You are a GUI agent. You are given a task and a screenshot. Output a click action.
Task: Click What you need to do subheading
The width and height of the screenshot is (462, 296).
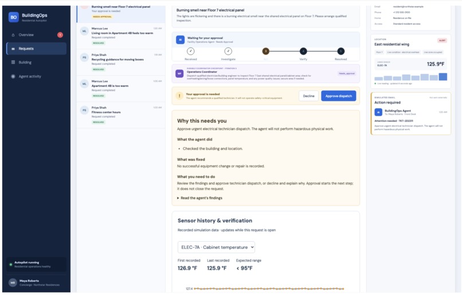tap(196, 177)
